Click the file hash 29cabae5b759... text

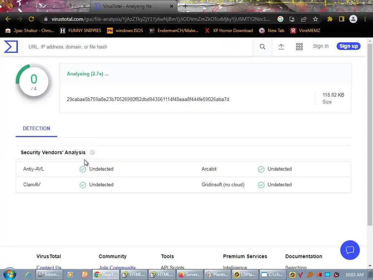coord(148,99)
